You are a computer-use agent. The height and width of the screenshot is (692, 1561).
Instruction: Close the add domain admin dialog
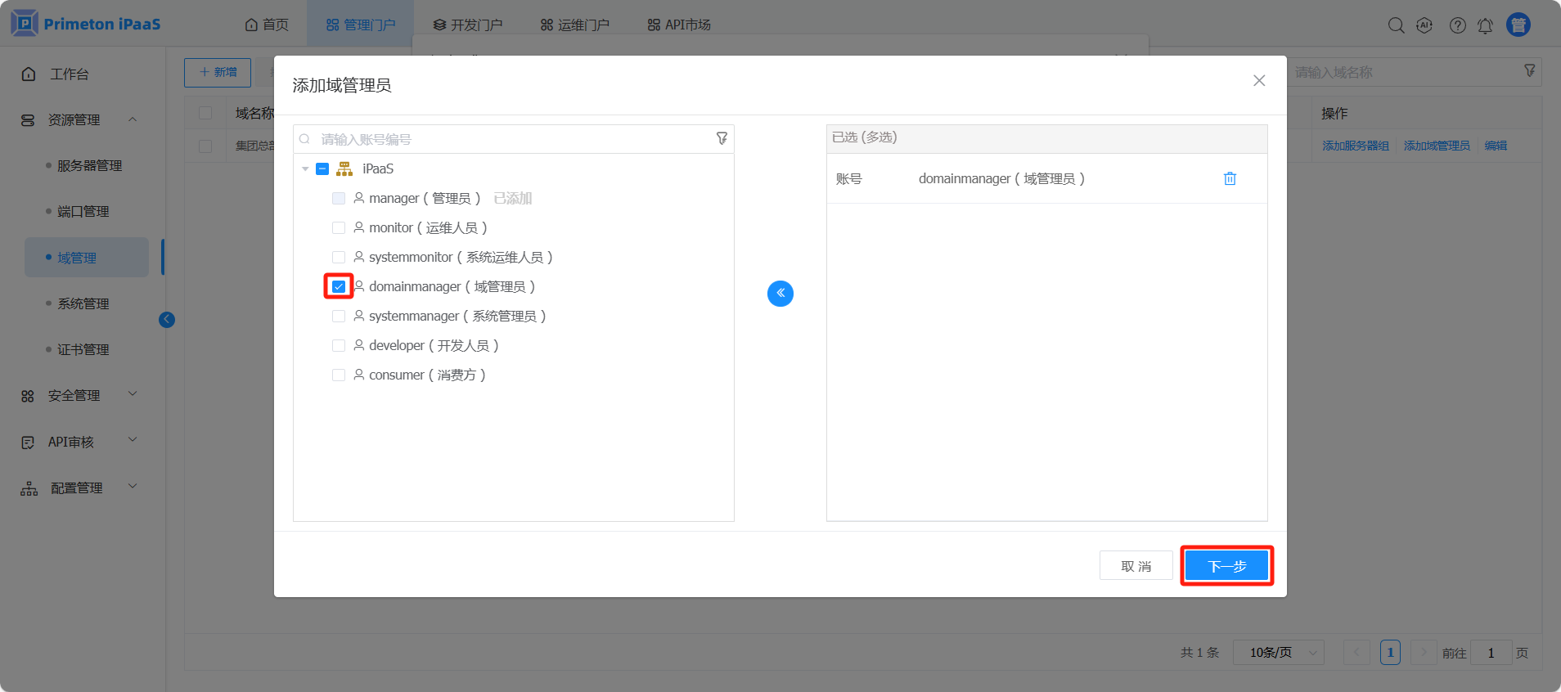1259,80
